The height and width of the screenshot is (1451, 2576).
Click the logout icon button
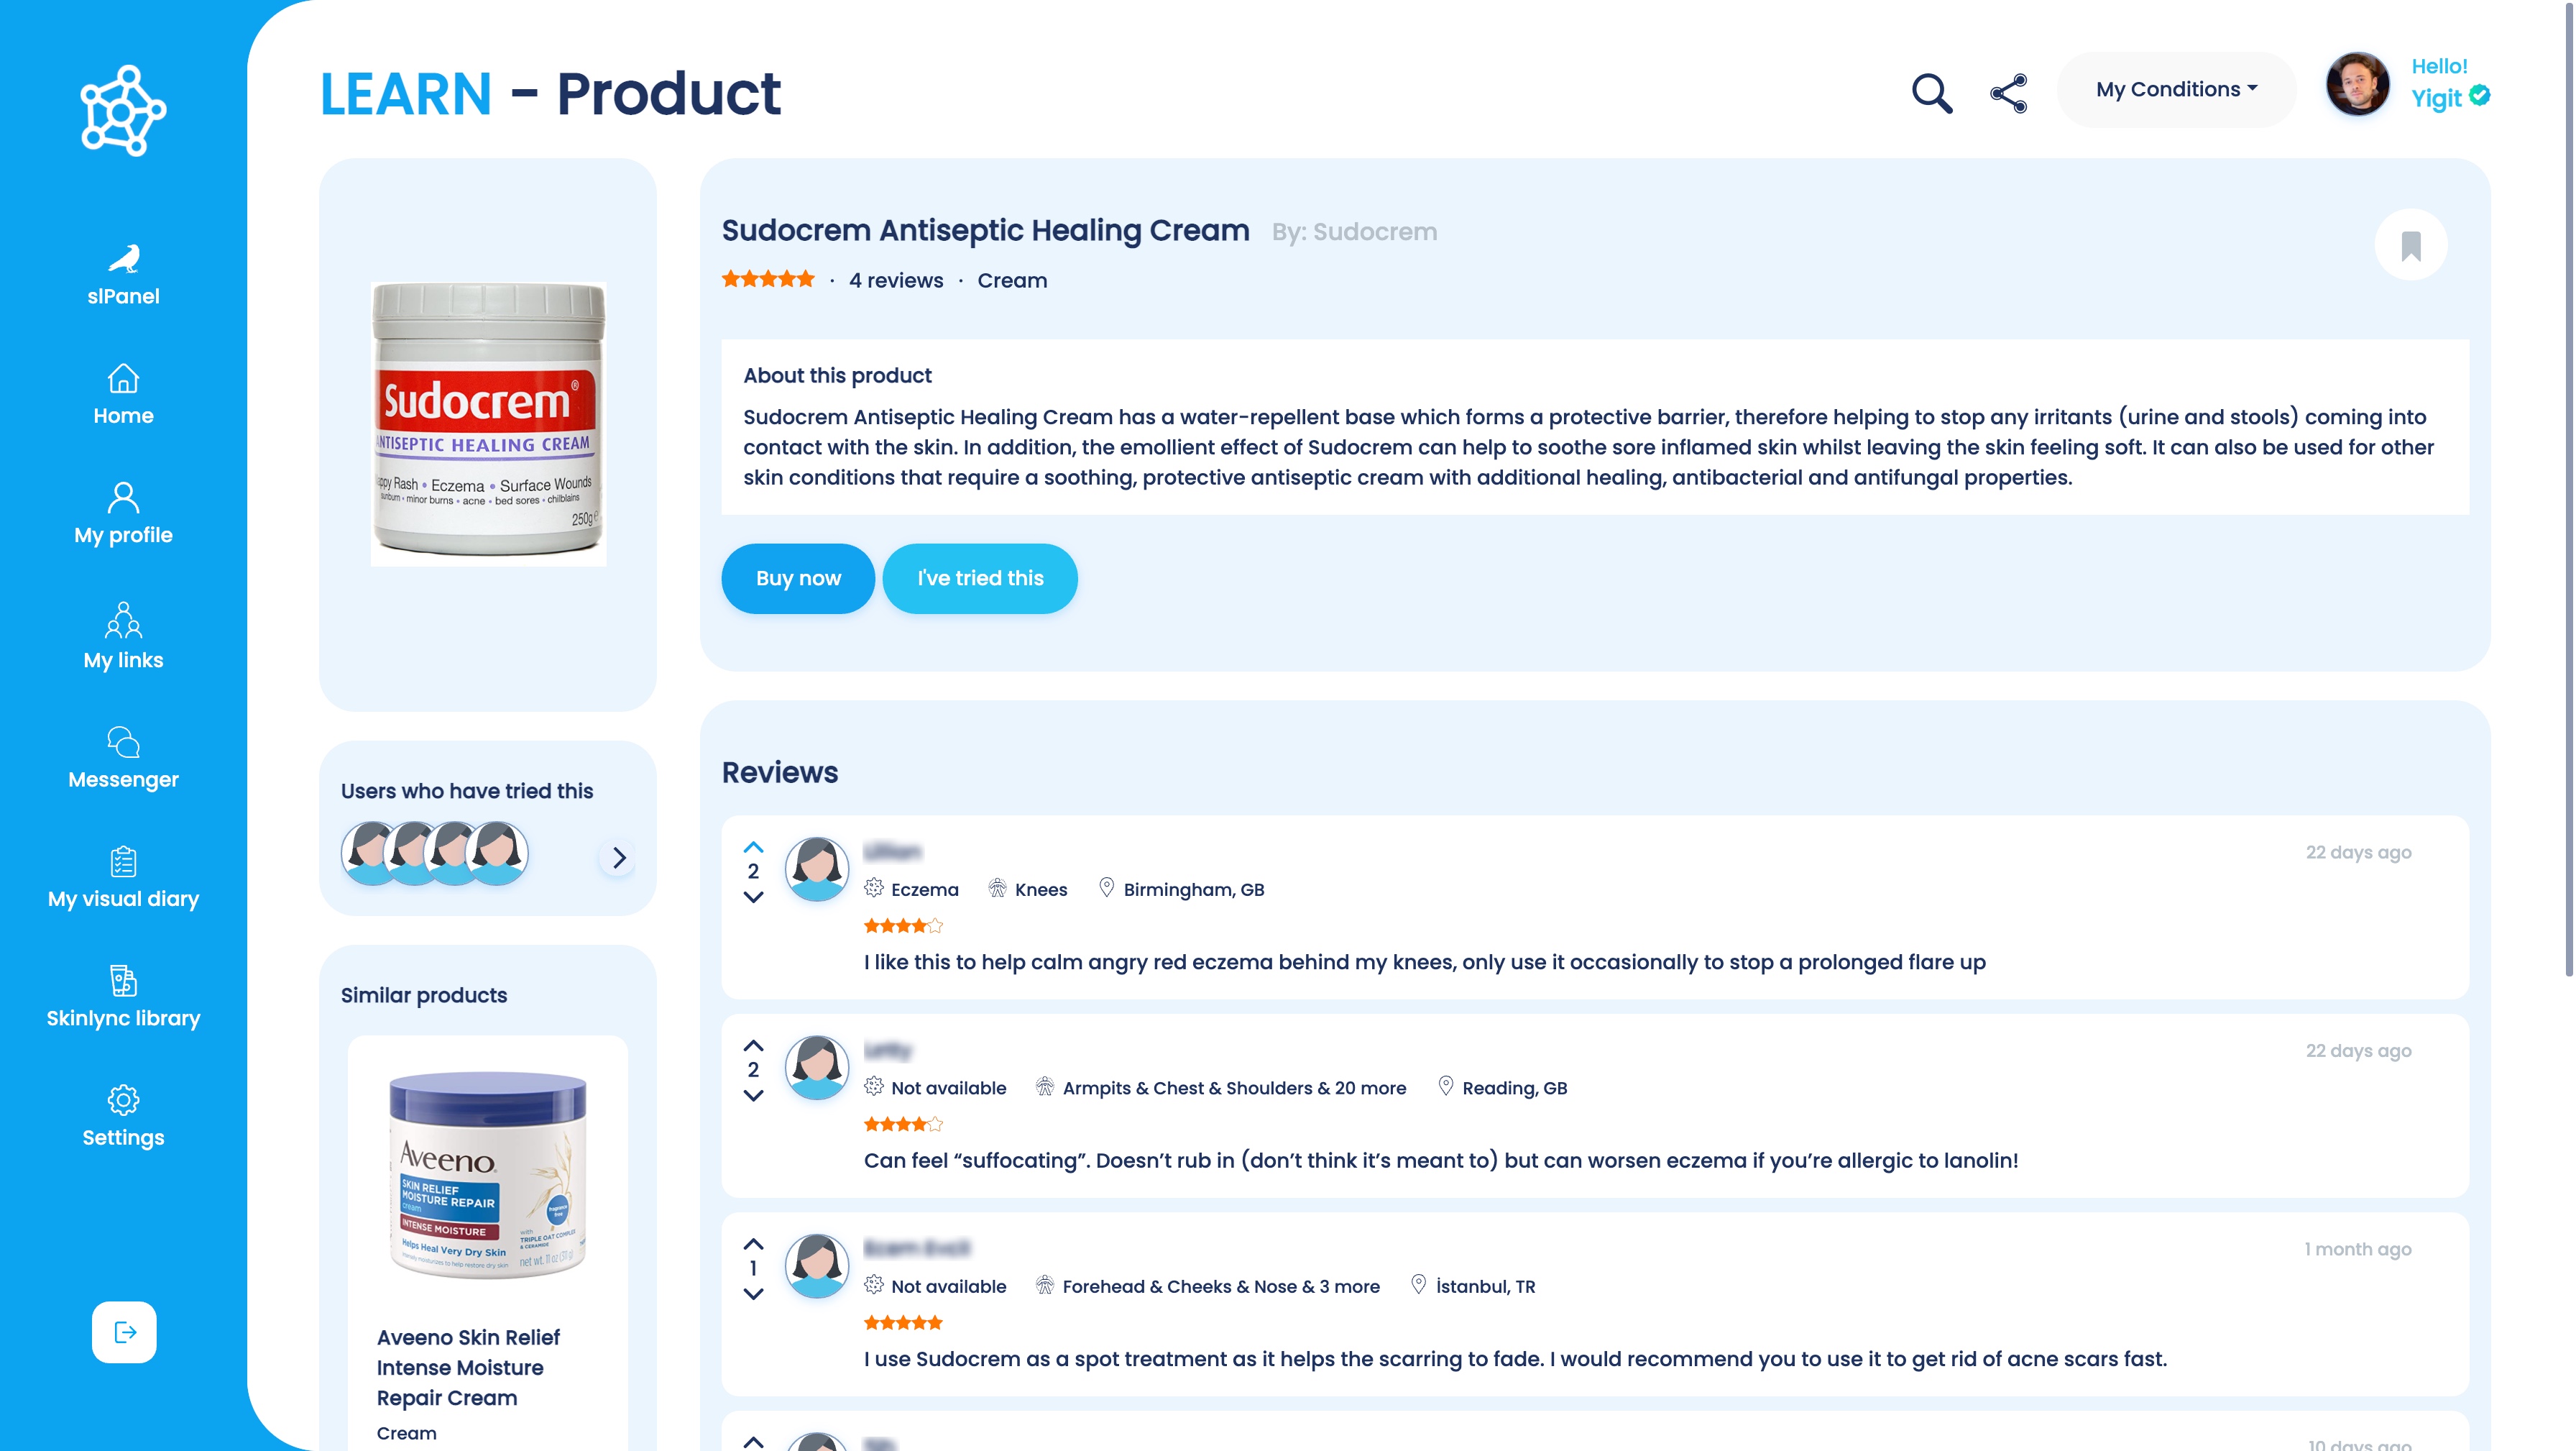point(124,1332)
